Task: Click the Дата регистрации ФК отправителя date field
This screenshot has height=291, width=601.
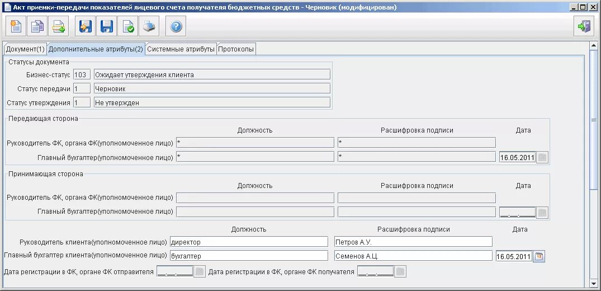Action: 175,272
